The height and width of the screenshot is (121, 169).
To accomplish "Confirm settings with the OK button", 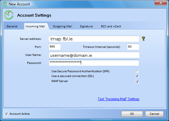I will [132, 114].
